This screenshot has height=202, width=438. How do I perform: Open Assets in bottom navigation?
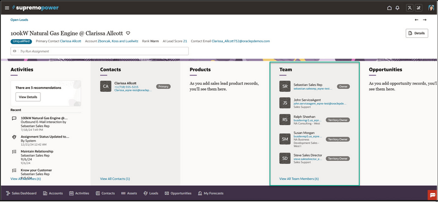pyautogui.click(x=129, y=193)
